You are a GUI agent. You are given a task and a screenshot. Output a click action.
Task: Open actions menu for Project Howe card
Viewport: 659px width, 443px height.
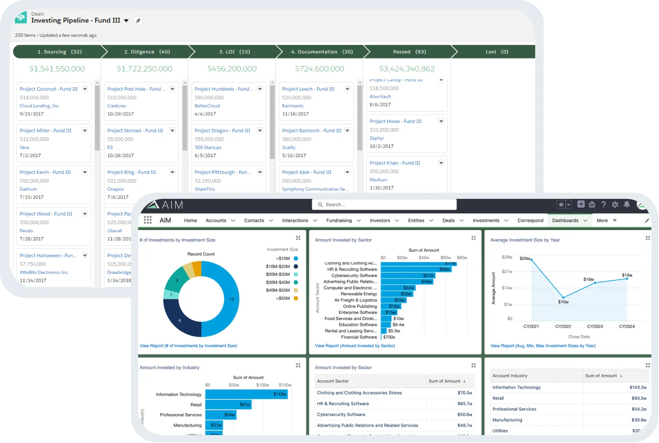click(441, 122)
